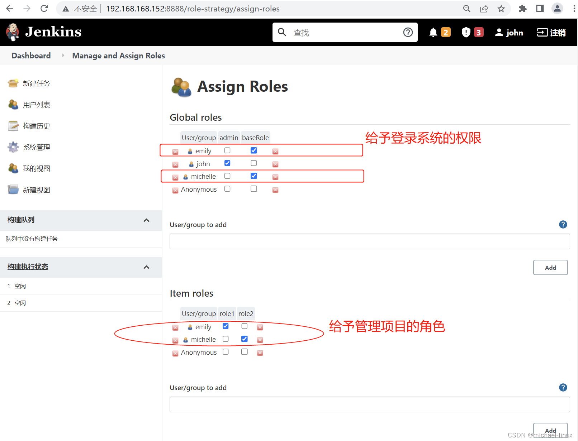The height and width of the screenshot is (441, 578).
Task: Uncheck role1 for emily in Item roles
Action: pos(226,326)
